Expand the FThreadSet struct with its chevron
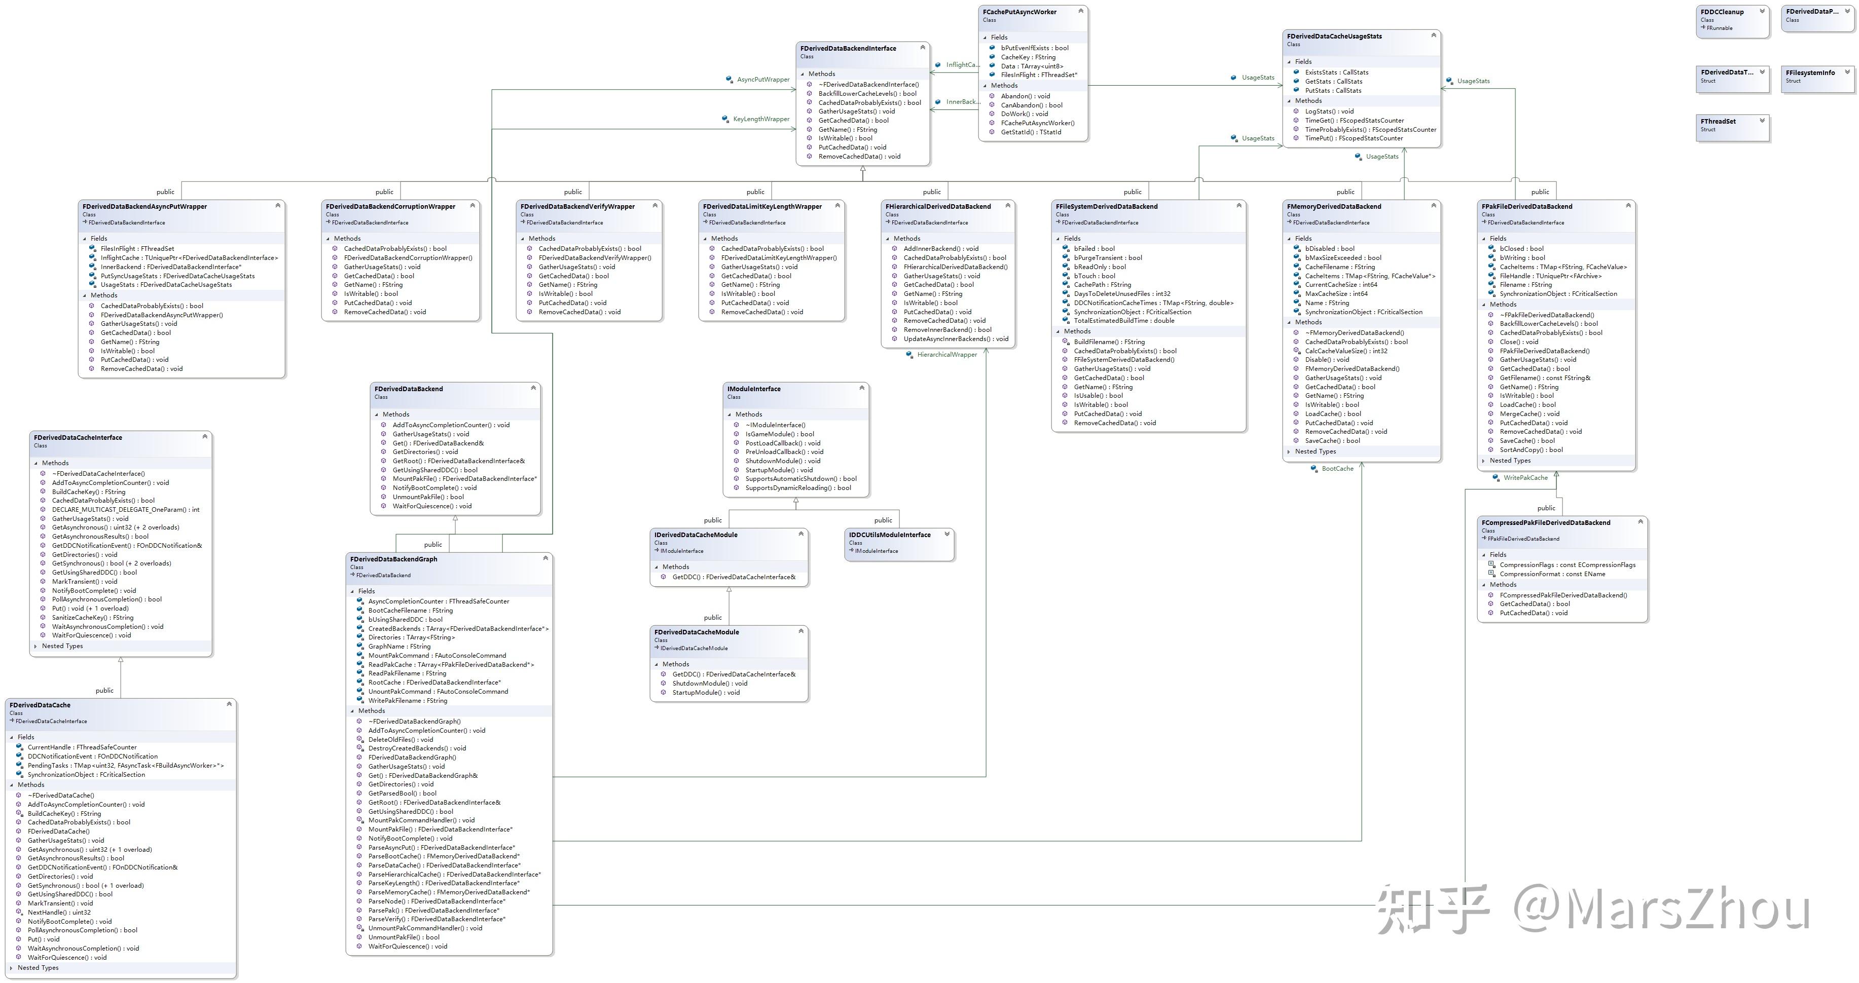This screenshot has height=983, width=1859. coord(1762,121)
